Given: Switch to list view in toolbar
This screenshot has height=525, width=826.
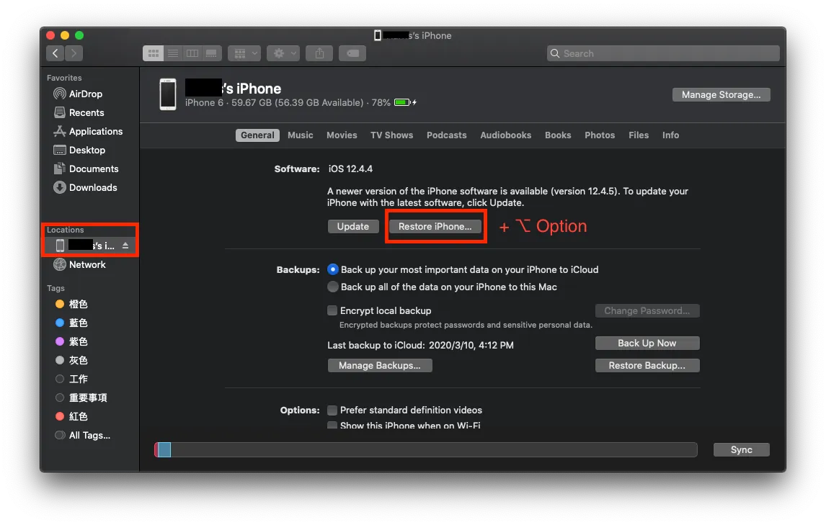Looking at the screenshot, I should (x=173, y=53).
